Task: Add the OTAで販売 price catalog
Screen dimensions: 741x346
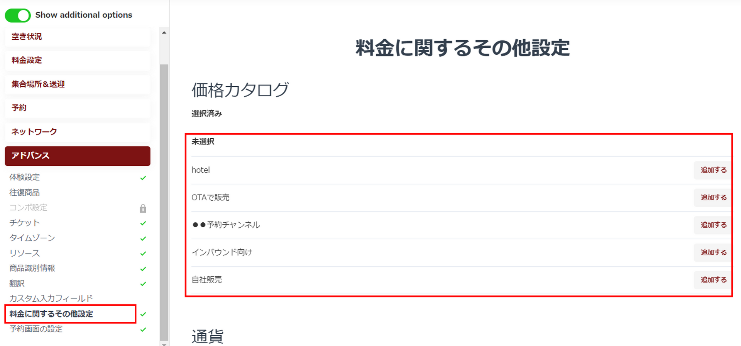Action: click(713, 197)
